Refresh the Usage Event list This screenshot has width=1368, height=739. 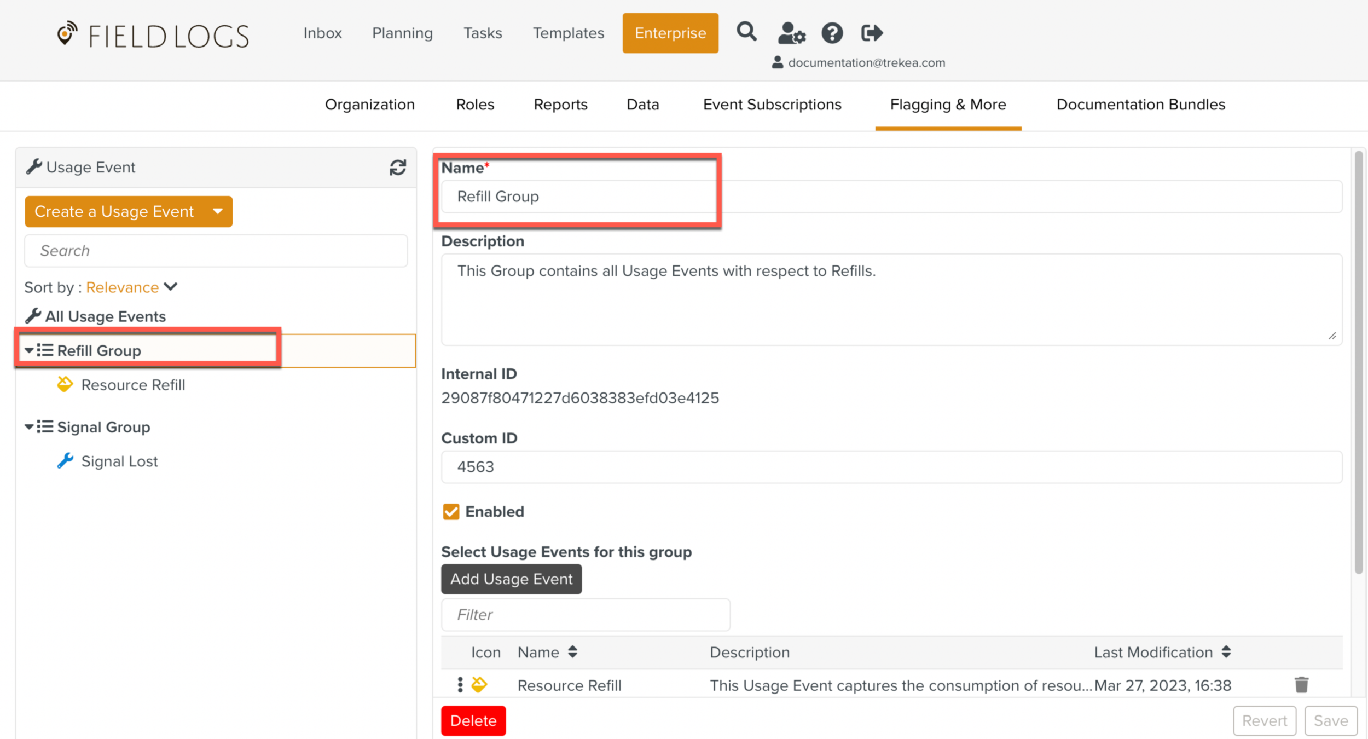click(x=398, y=168)
